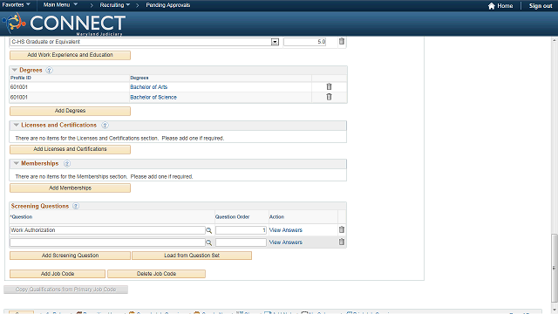Click the Profile ID column header

21,78
